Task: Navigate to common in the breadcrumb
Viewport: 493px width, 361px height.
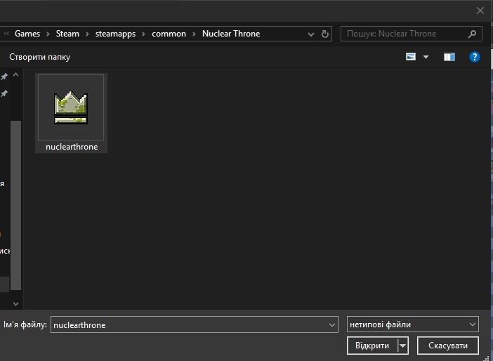Action: 169,34
